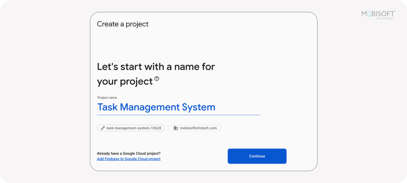Open the Add Firebase to Google Cloud project link
Screen dimensions: 407x183
click(x=129, y=159)
